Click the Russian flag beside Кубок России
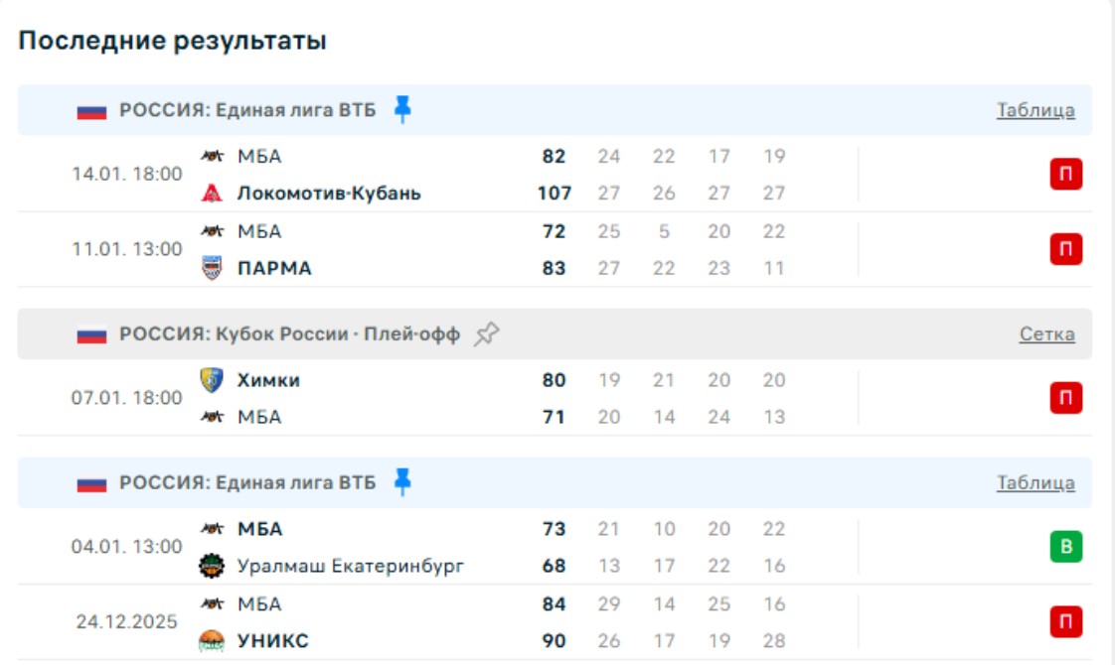 coord(91,335)
